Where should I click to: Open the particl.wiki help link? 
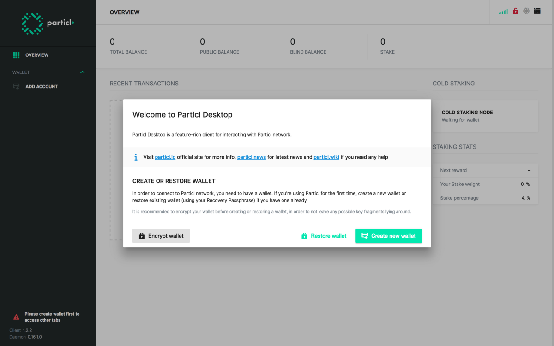[326, 157]
